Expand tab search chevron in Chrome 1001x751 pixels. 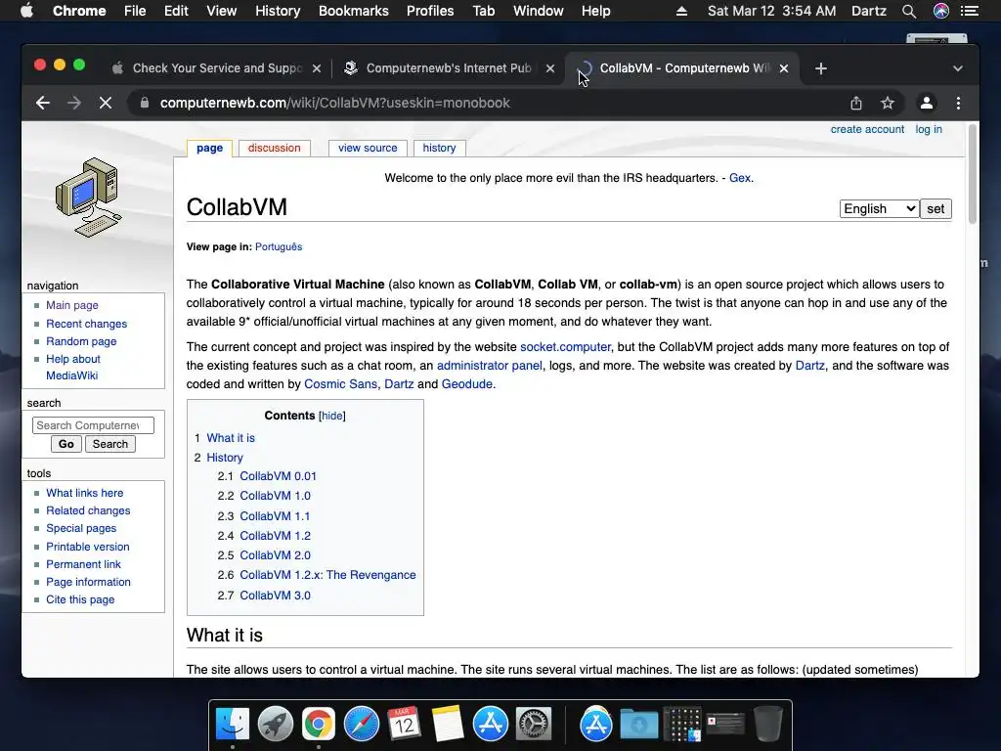(958, 68)
